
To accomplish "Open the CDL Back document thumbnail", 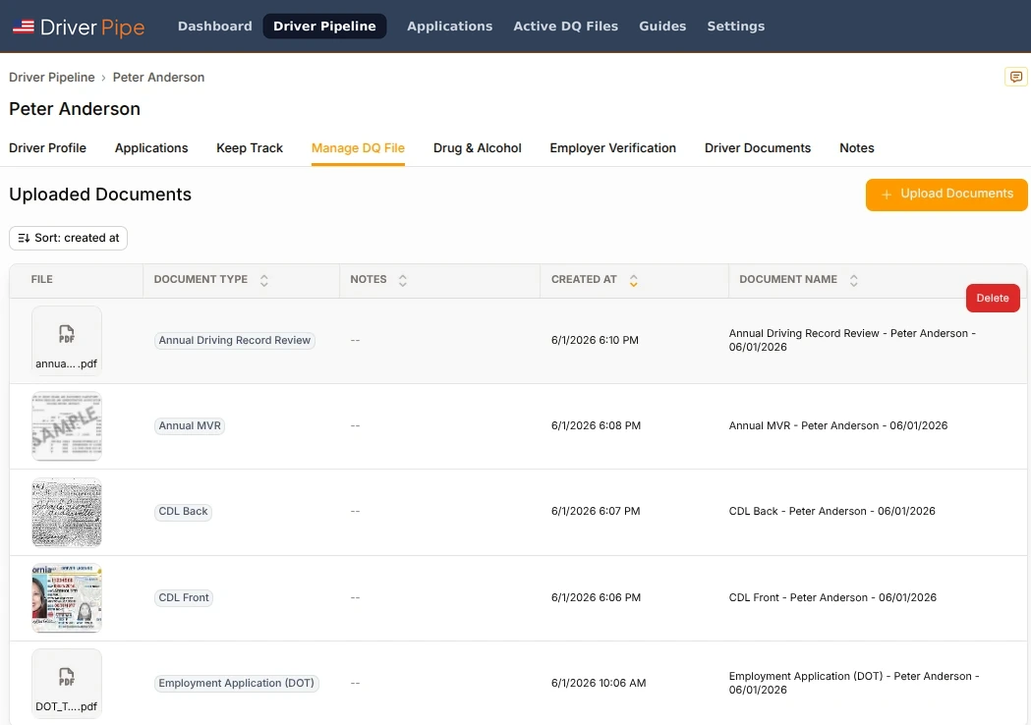I will click(67, 512).
